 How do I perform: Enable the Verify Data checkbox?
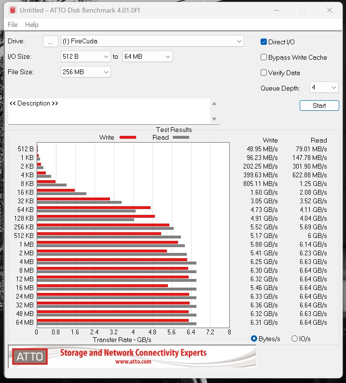[x=264, y=73]
